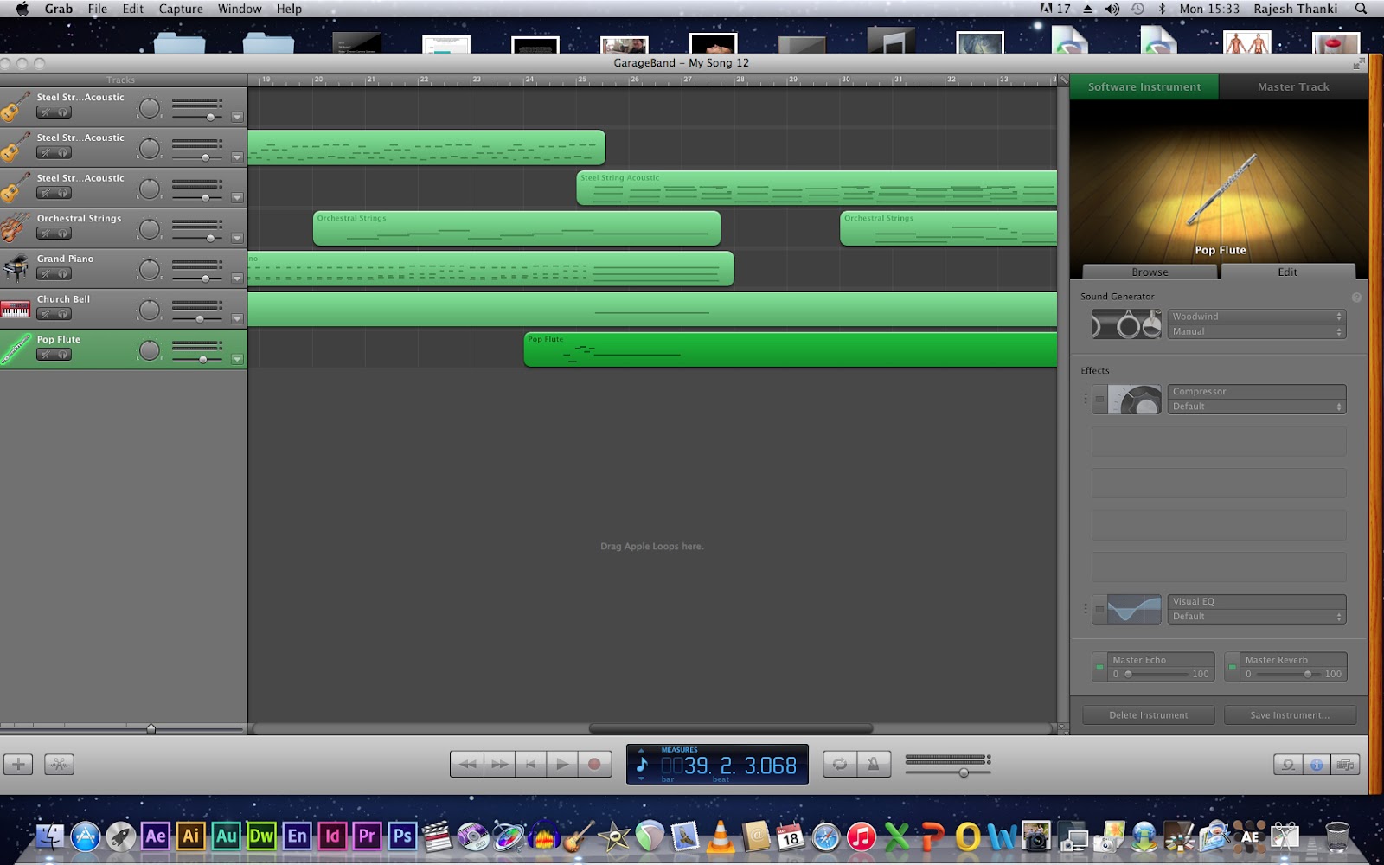This screenshot has height=865, width=1384.
Task: Open Spotlight search in the menu bar
Action: click(x=1361, y=9)
